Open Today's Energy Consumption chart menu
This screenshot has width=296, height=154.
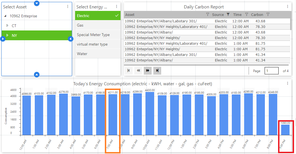point(287,83)
